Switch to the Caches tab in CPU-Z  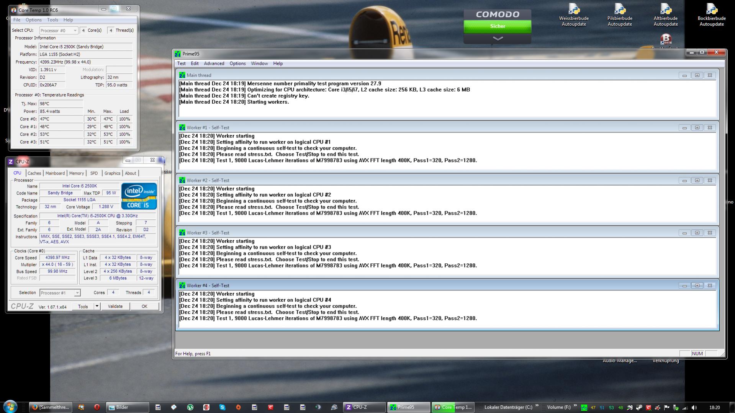34,173
